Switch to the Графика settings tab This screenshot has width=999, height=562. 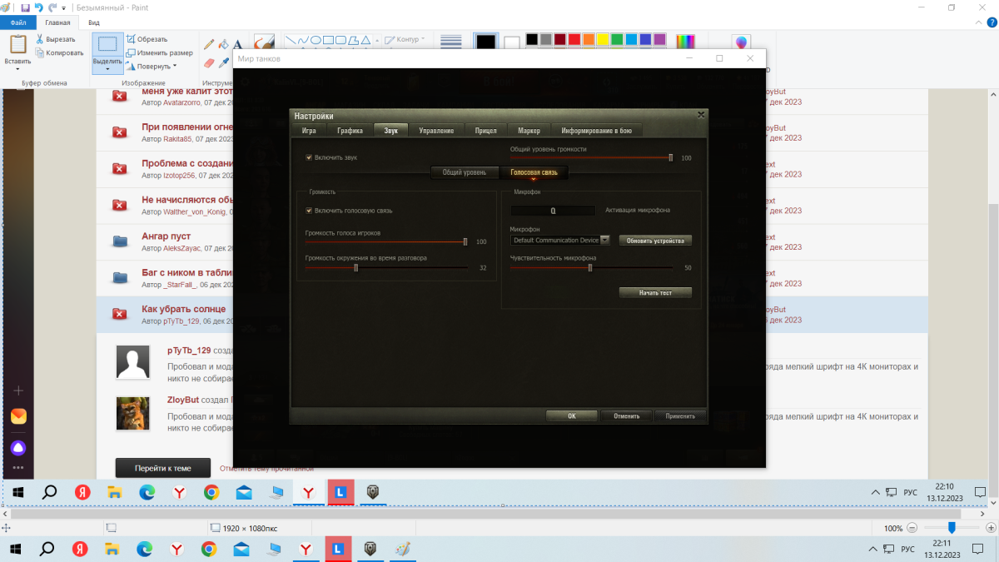pyautogui.click(x=350, y=131)
